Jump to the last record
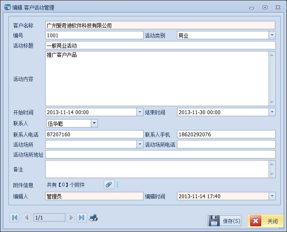287x232 pixels. tap(82, 217)
